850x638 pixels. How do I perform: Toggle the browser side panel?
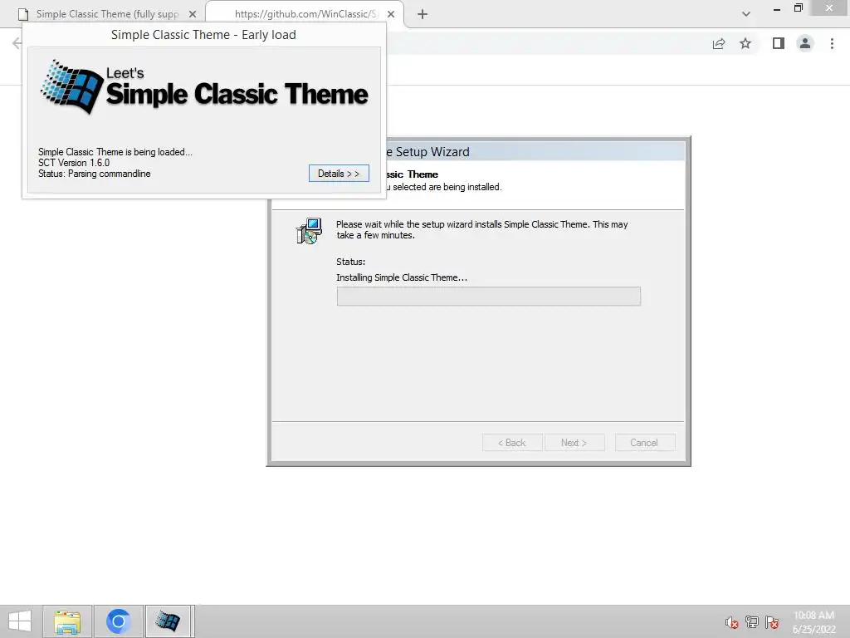779,43
